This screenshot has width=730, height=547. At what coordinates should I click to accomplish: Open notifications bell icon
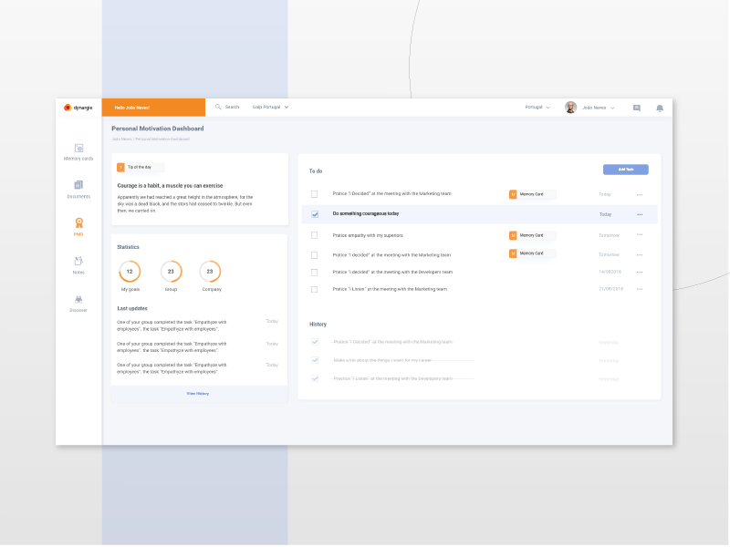[659, 108]
